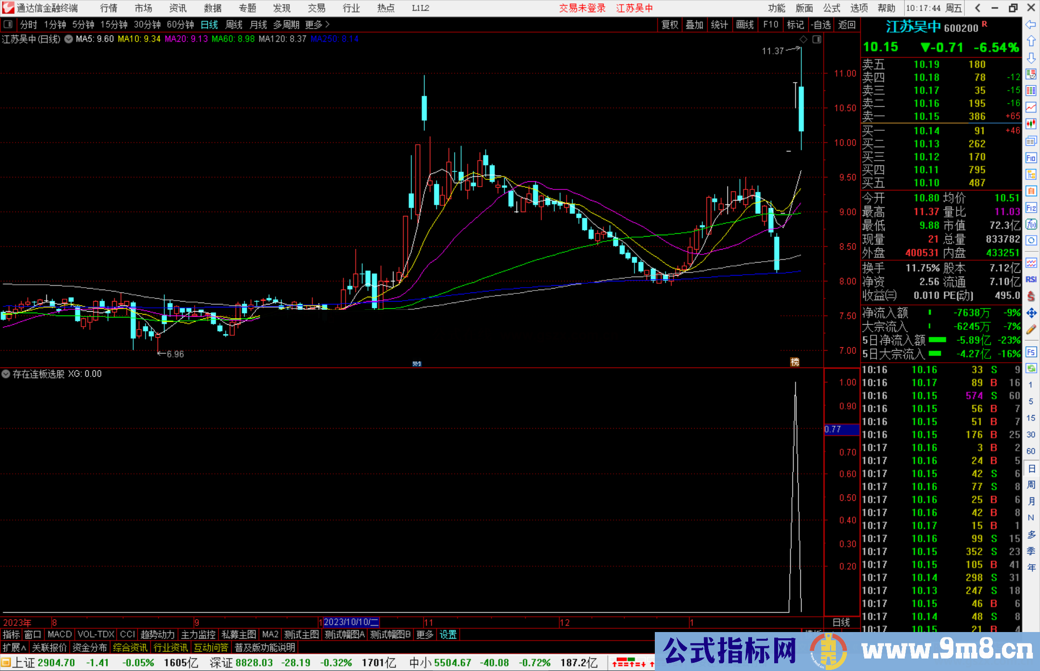Toggle the panel layout box before 分时

pyautogui.click(x=8, y=25)
